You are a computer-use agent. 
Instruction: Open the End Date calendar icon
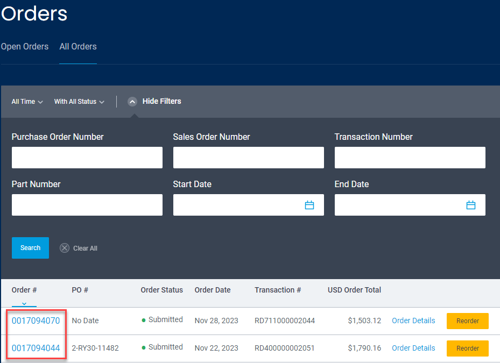coord(470,205)
